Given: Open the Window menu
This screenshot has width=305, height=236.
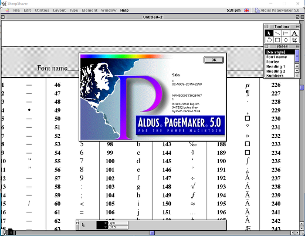Looking at the screenshot, I should 109,11.
